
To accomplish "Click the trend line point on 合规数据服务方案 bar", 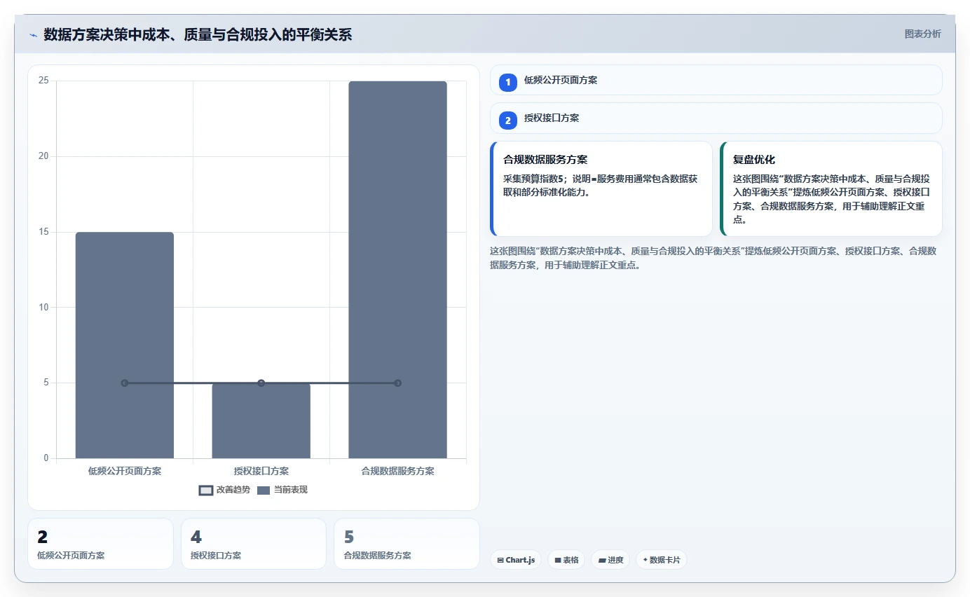I will click(x=397, y=383).
